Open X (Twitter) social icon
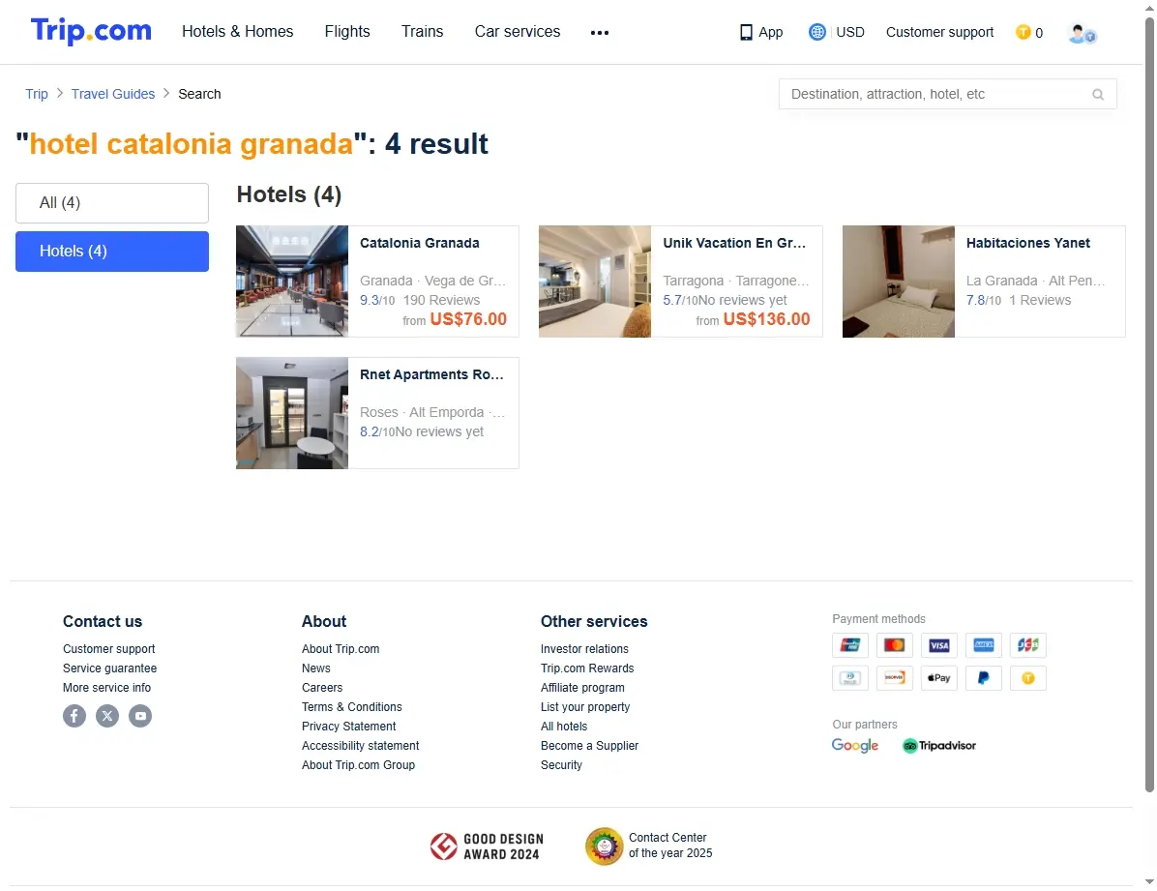The height and width of the screenshot is (891, 1157). pyautogui.click(x=107, y=715)
